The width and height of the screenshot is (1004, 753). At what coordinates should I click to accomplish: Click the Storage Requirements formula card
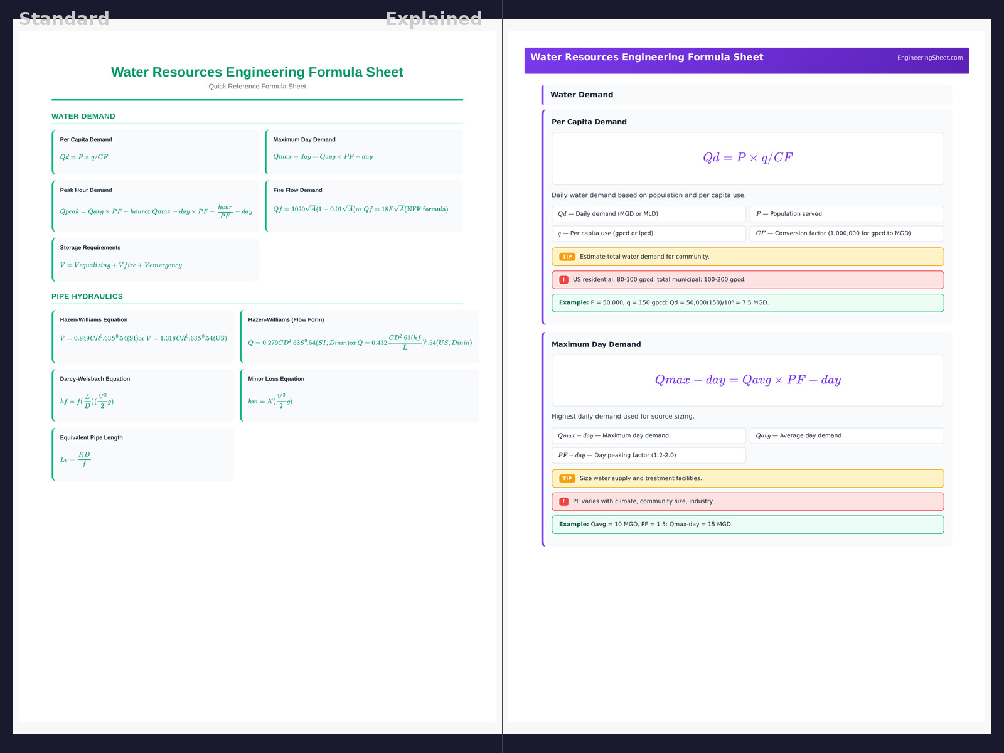[156, 259]
